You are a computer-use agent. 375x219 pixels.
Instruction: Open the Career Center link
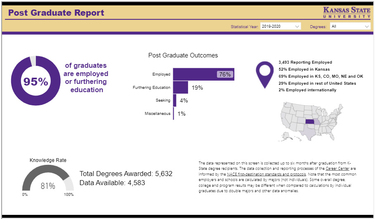click(x=335, y=169)
